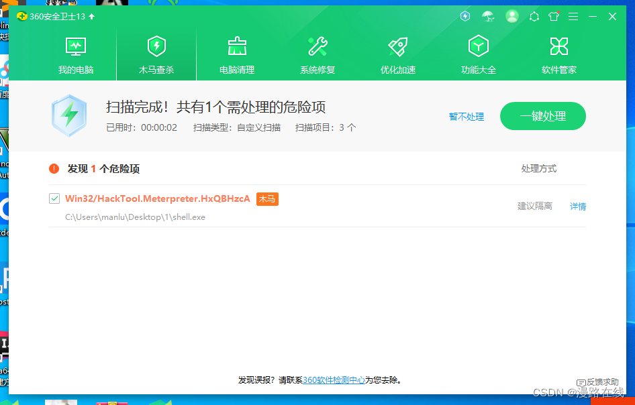Go to 系统修复 tab
This screenshot has width=635, height=405.
tap(317, 56)
